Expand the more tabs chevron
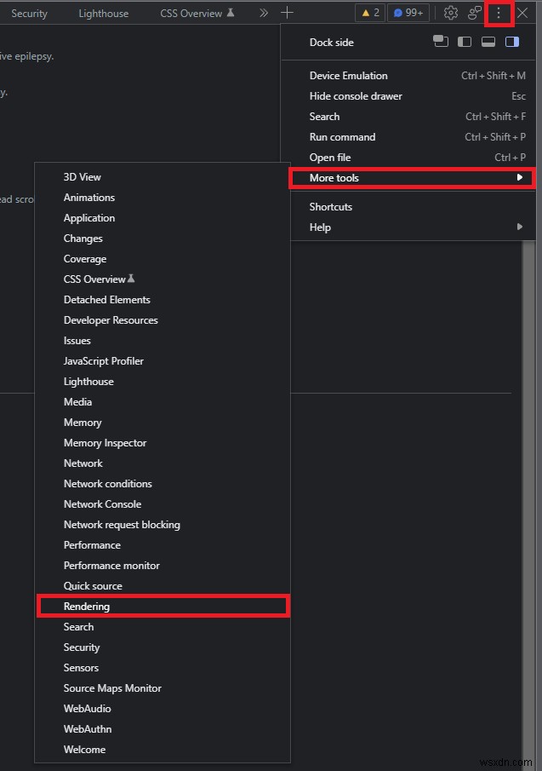This screenshot has width=542, height=771. (x=263, y=13)
